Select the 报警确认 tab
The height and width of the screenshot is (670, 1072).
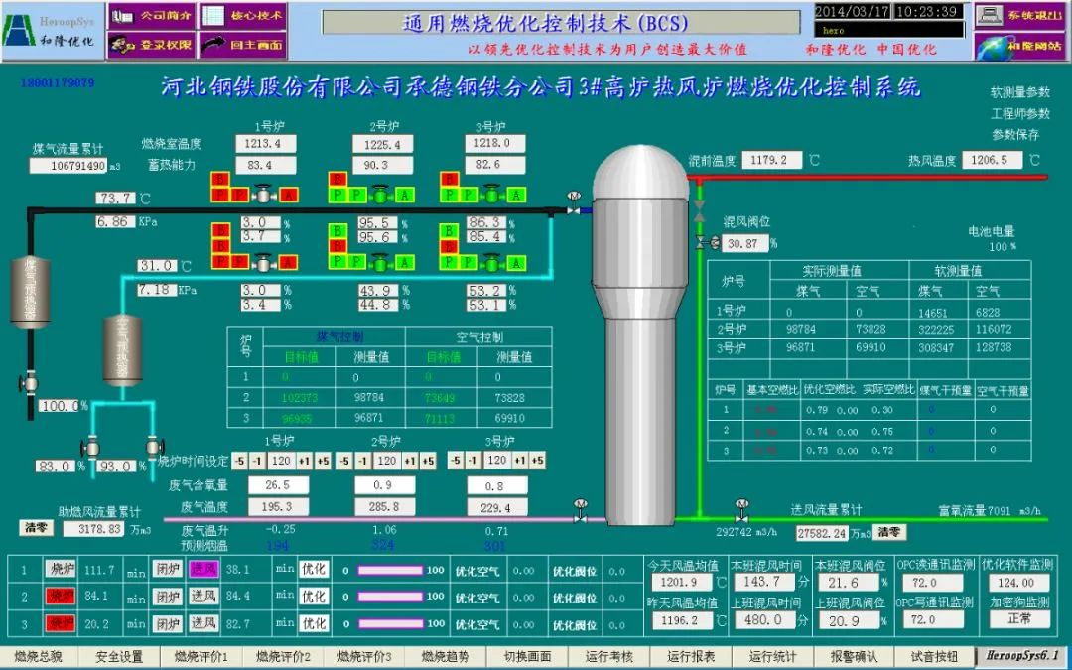pyautogui.click(x=854, y=657)
